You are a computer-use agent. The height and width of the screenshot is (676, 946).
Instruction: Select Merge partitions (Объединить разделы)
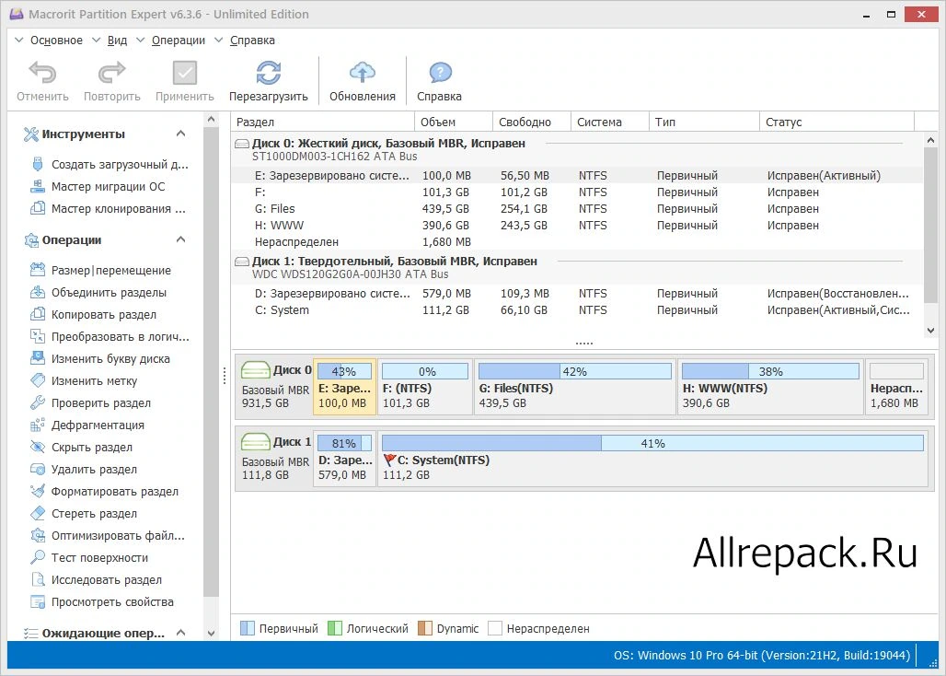pyautogui.click(x=98, y=293)
